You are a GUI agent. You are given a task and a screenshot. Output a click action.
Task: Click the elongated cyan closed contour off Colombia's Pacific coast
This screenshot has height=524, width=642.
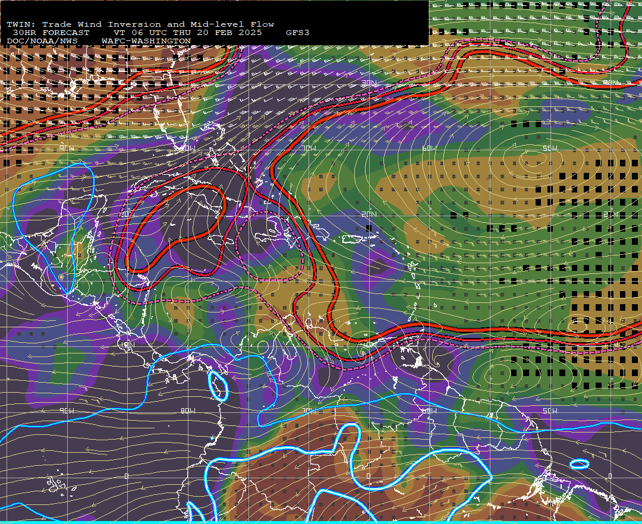click(218, 386)
